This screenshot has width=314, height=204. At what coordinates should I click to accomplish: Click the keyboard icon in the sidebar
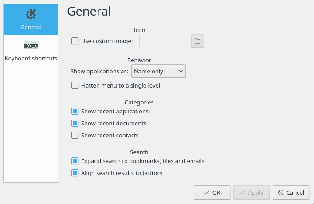pos(31,46)
